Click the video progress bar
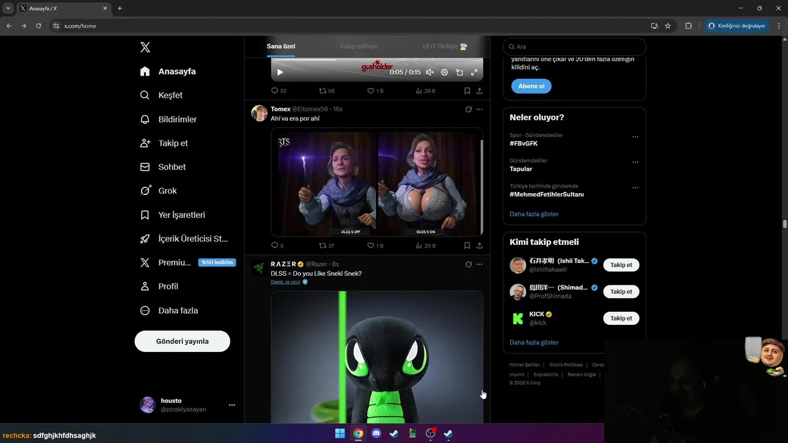 click(377, 60)
